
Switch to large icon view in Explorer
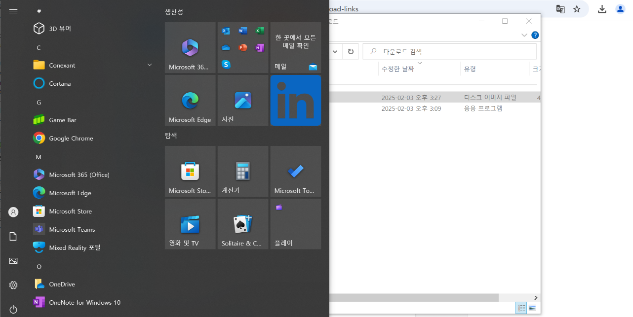pyautogui.click(x=533, y=308)
